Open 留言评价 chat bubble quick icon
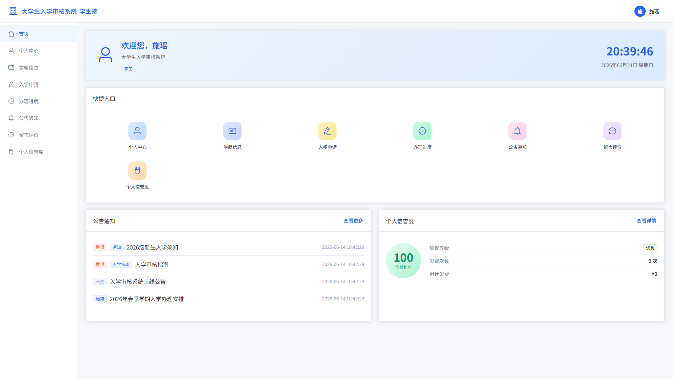The image size is (673, 379). coord(612,131)
